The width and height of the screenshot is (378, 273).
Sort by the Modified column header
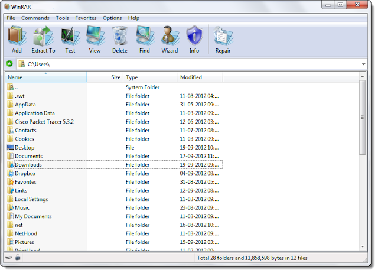point(200,77)
